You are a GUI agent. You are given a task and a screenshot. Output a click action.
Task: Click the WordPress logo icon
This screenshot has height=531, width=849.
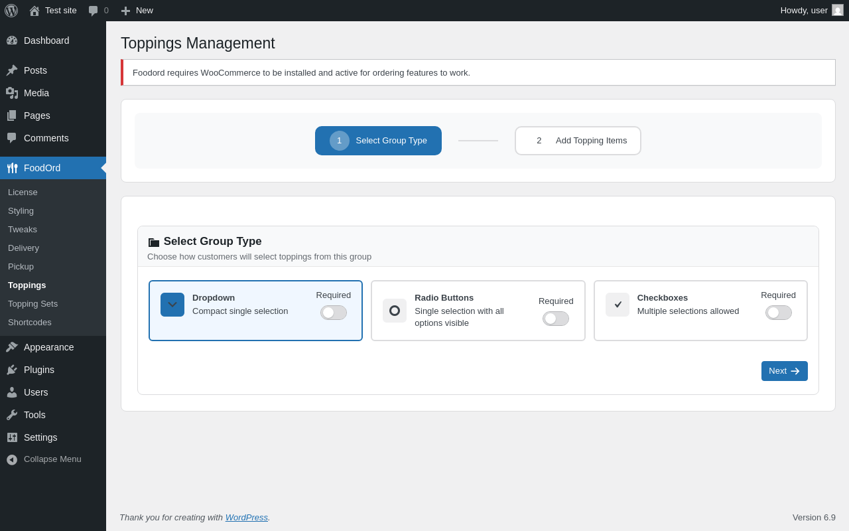(x=11, y=11)
